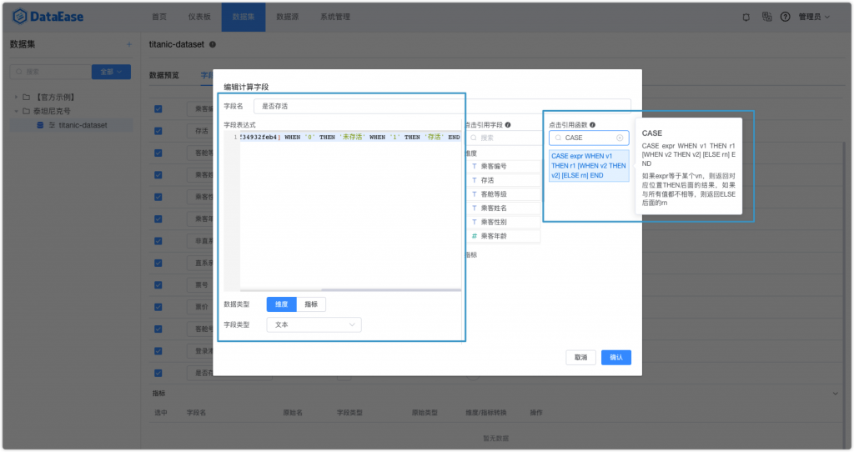Image resolution: width=854 pixels, height=452 pixels.
Task: Clear the CASE function search text
Action: pyautogui.click(x=620, y=138)
